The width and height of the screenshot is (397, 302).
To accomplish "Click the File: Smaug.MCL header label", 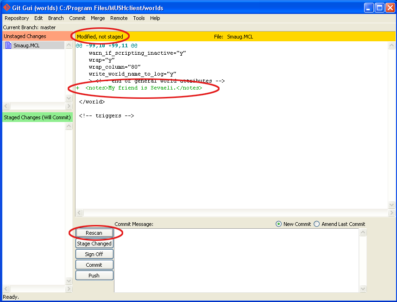I will (233, 37).
